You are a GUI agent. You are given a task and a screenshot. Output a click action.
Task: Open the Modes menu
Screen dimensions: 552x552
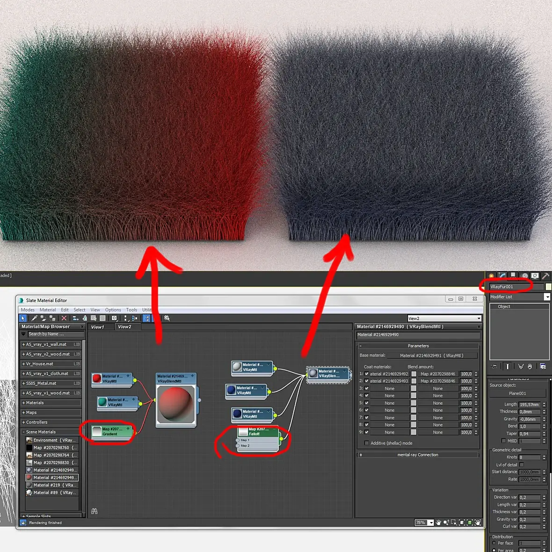pyautogui.click(x=28, y=310)
